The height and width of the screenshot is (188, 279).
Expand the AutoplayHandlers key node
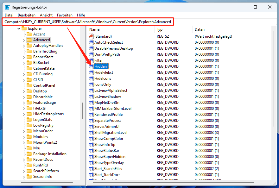pos(24,46)
